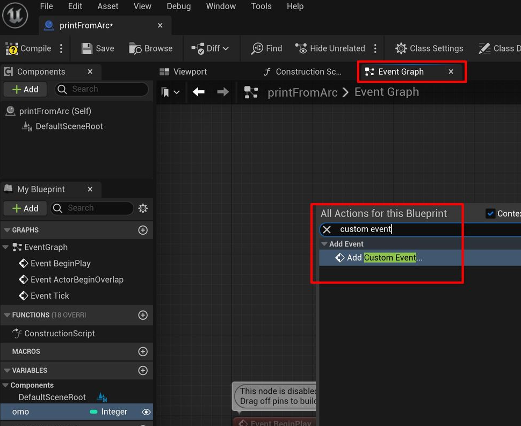This screenshot has width=521, height=426.
Task: Open the Debug menu
Action: tap(178, 6)
